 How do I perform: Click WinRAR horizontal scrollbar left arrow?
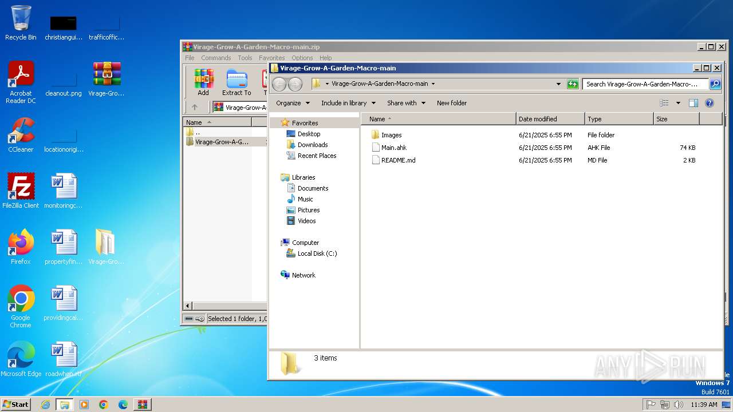tap(187, 306)
